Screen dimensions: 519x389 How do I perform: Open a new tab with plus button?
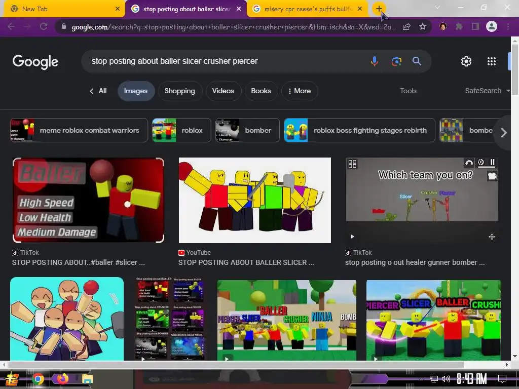pos(379,9)
